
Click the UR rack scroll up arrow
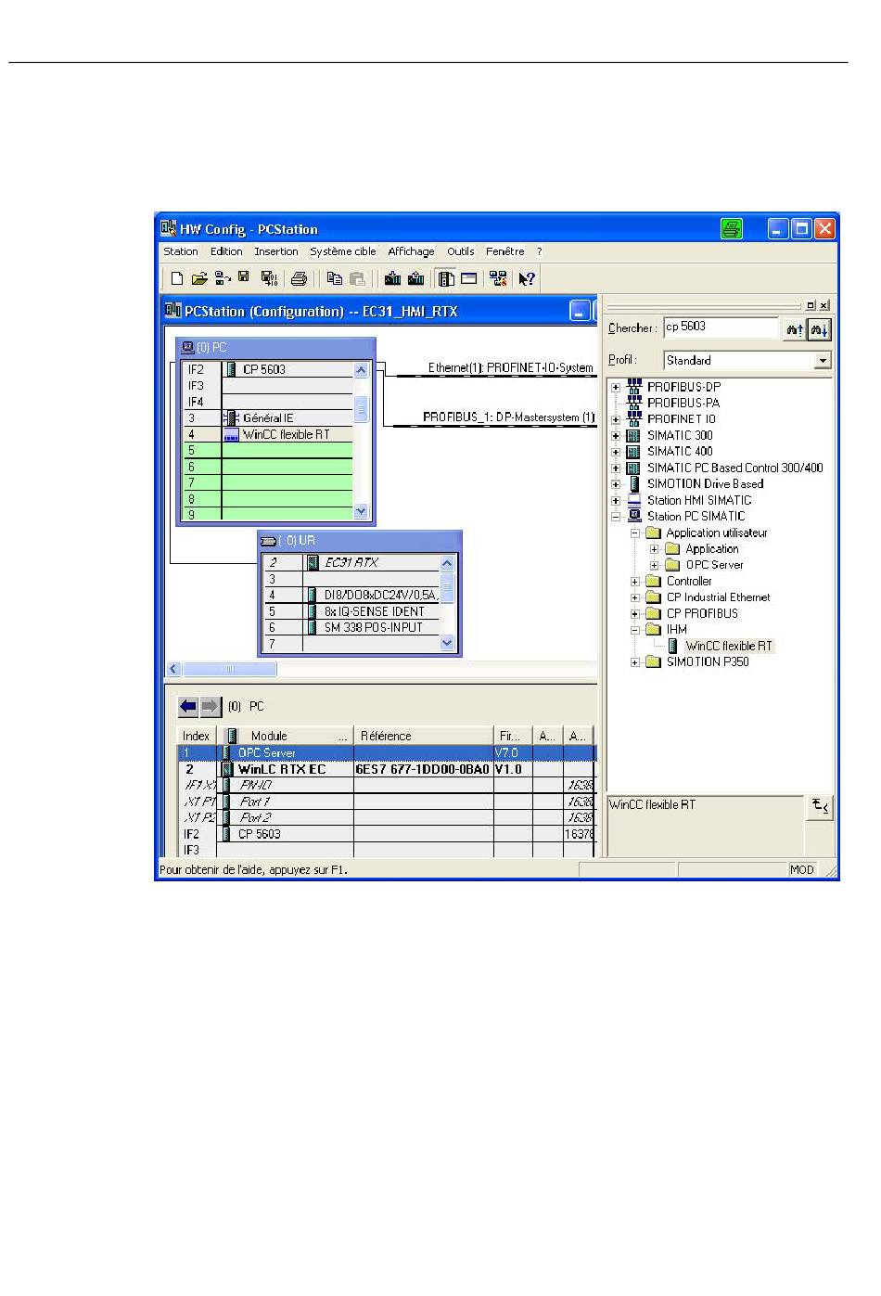[447, 563]
